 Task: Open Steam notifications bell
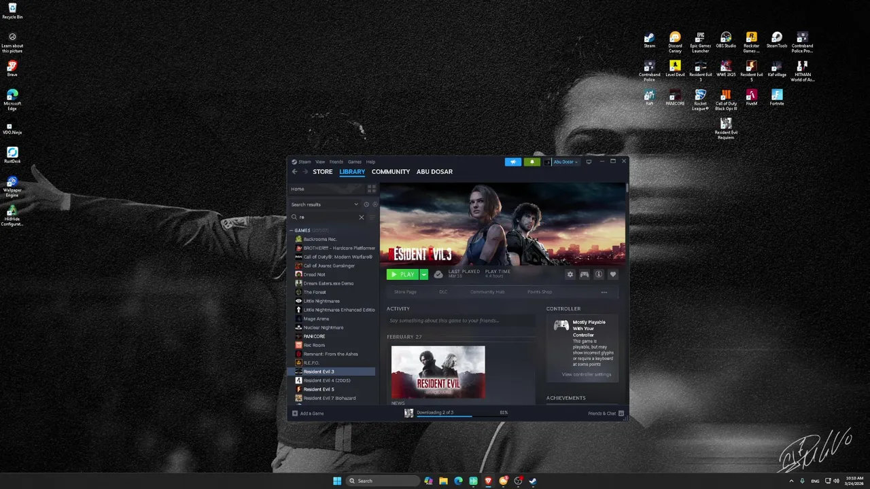point(532,162)
